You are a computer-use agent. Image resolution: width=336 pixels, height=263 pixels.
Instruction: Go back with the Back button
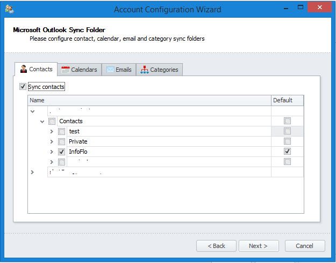coord(216,246)
